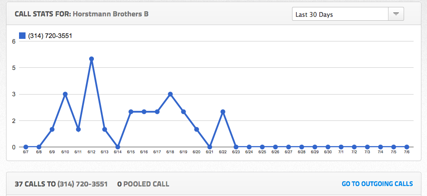
Task: Click the phone number in the calls summary
Action: coord(83,184)
